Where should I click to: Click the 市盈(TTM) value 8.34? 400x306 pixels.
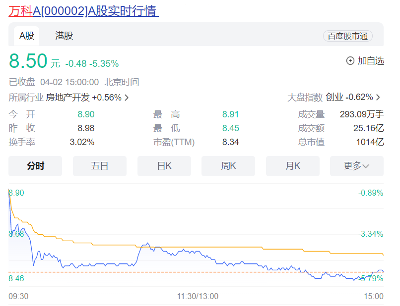point(230,142)
